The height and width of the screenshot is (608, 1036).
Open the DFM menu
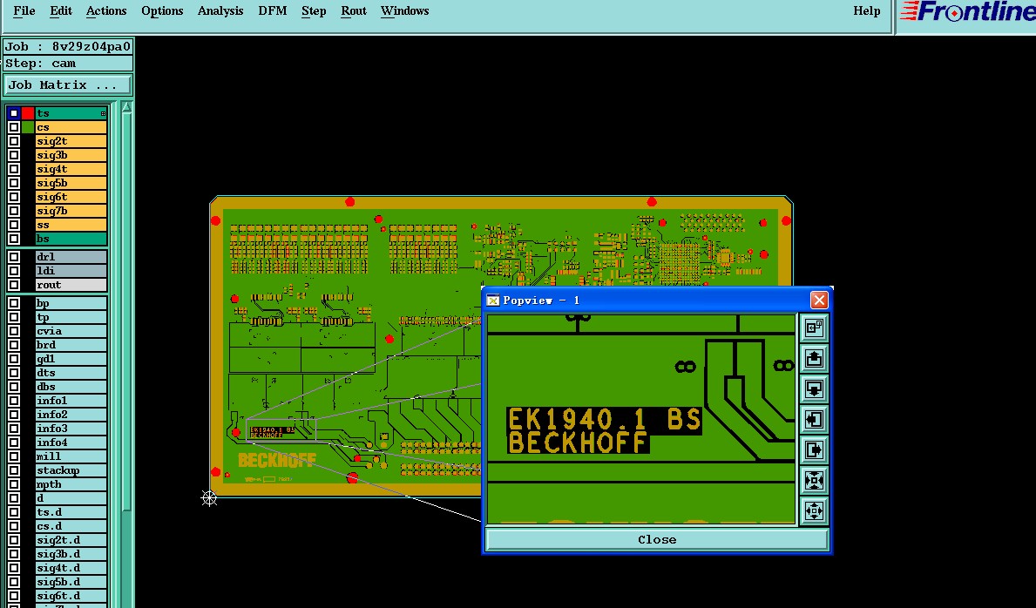[272, 10]
